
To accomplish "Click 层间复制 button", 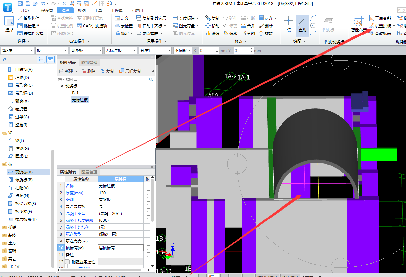I will (x=130, y=71).
